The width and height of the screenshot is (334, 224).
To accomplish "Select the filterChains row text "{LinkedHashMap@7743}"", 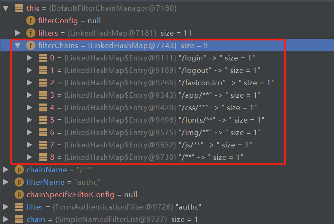I will pos(132,46).
